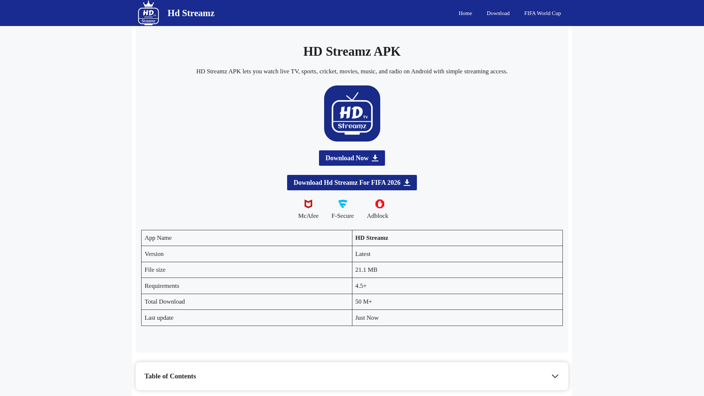Click the app description paragraph
This screenshot has height=396, width=704.
point(352,71)
